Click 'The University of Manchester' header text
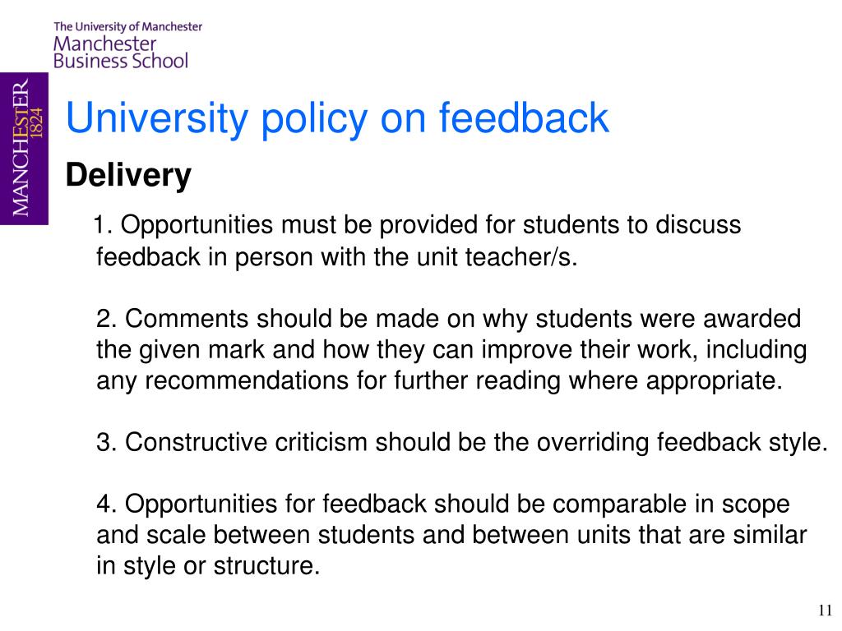Screen dimensions: 842x631 127,26
